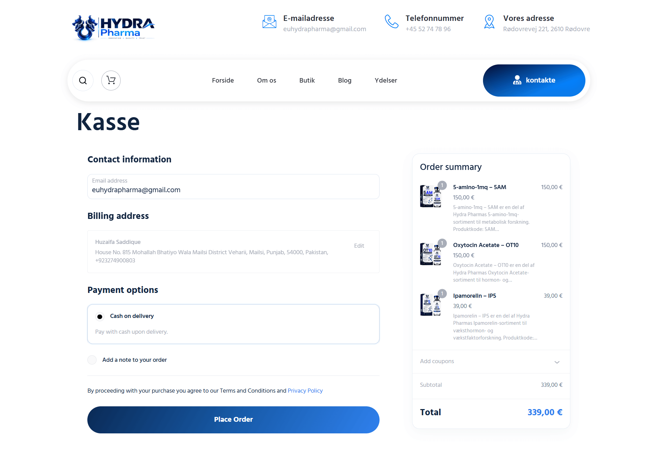657x456 pixels.
Task: Click the 5-amino-1mq 5AM product thumbnail
Action: pos(431,196)
